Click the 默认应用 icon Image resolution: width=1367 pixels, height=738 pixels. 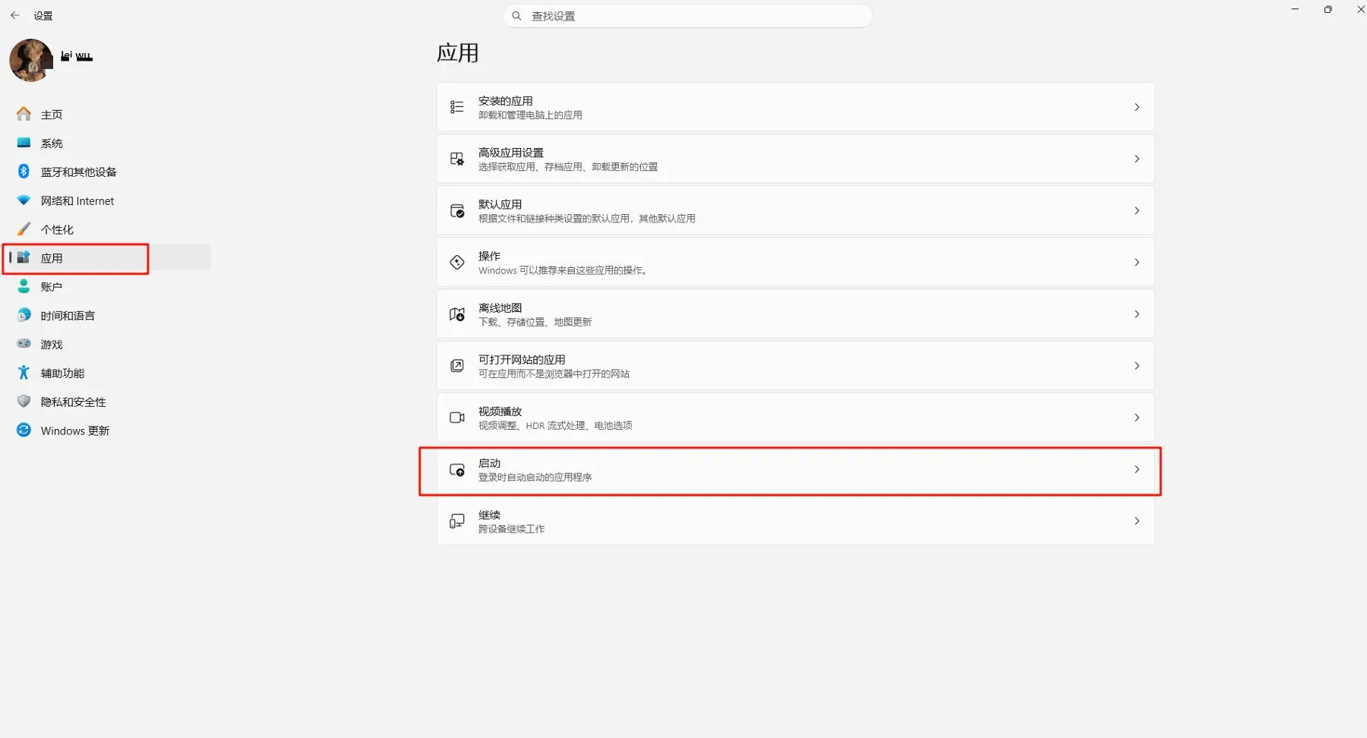click(x=457, y=210)
